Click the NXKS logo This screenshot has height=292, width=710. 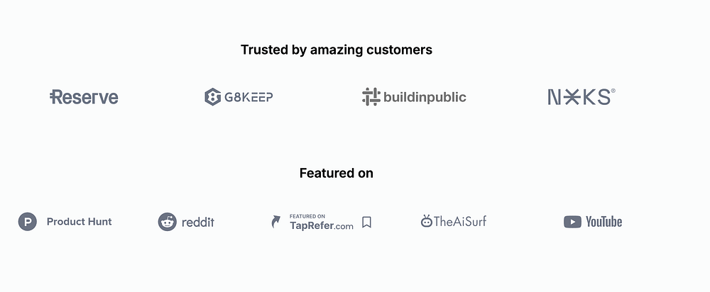click(x=579, y=97)
